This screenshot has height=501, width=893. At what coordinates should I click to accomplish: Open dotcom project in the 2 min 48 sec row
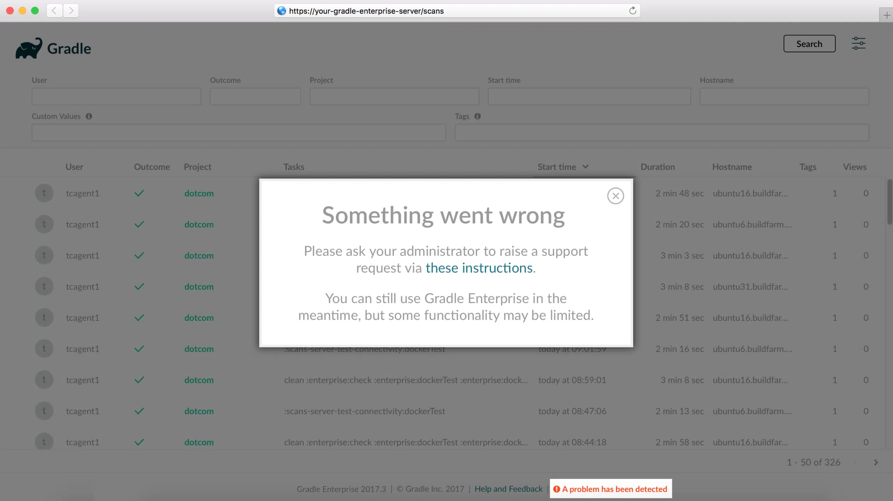(x=199, y=193)
